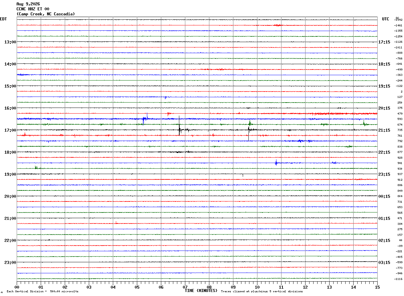404x296 pixels.
Task: Click the TIME (MINUTES) axis label
Action: point(201,291)
